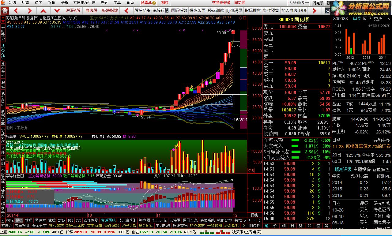Switch to the 古道西风 indicator tab
This screenshot has height=236, width=392.
[108, 220]
